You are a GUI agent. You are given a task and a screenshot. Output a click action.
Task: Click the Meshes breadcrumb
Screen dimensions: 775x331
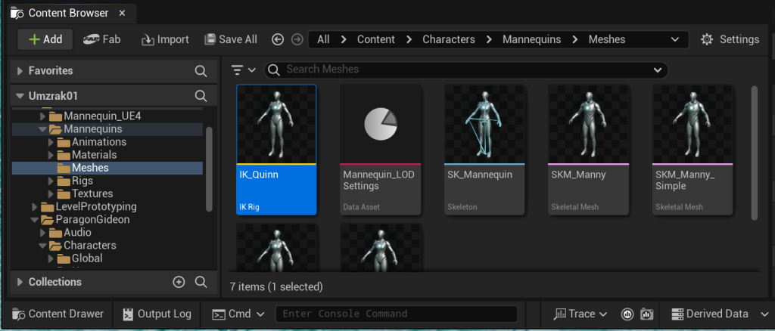(x=606, y=39)
